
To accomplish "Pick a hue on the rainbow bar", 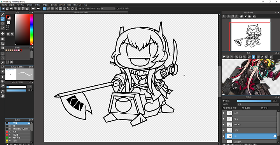I will (32, 29).
